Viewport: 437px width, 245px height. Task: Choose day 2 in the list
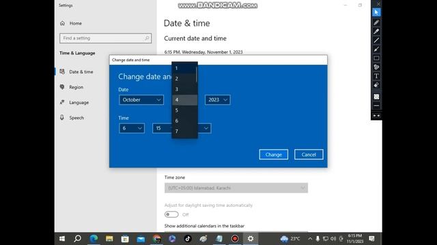[x=184, y=79]
